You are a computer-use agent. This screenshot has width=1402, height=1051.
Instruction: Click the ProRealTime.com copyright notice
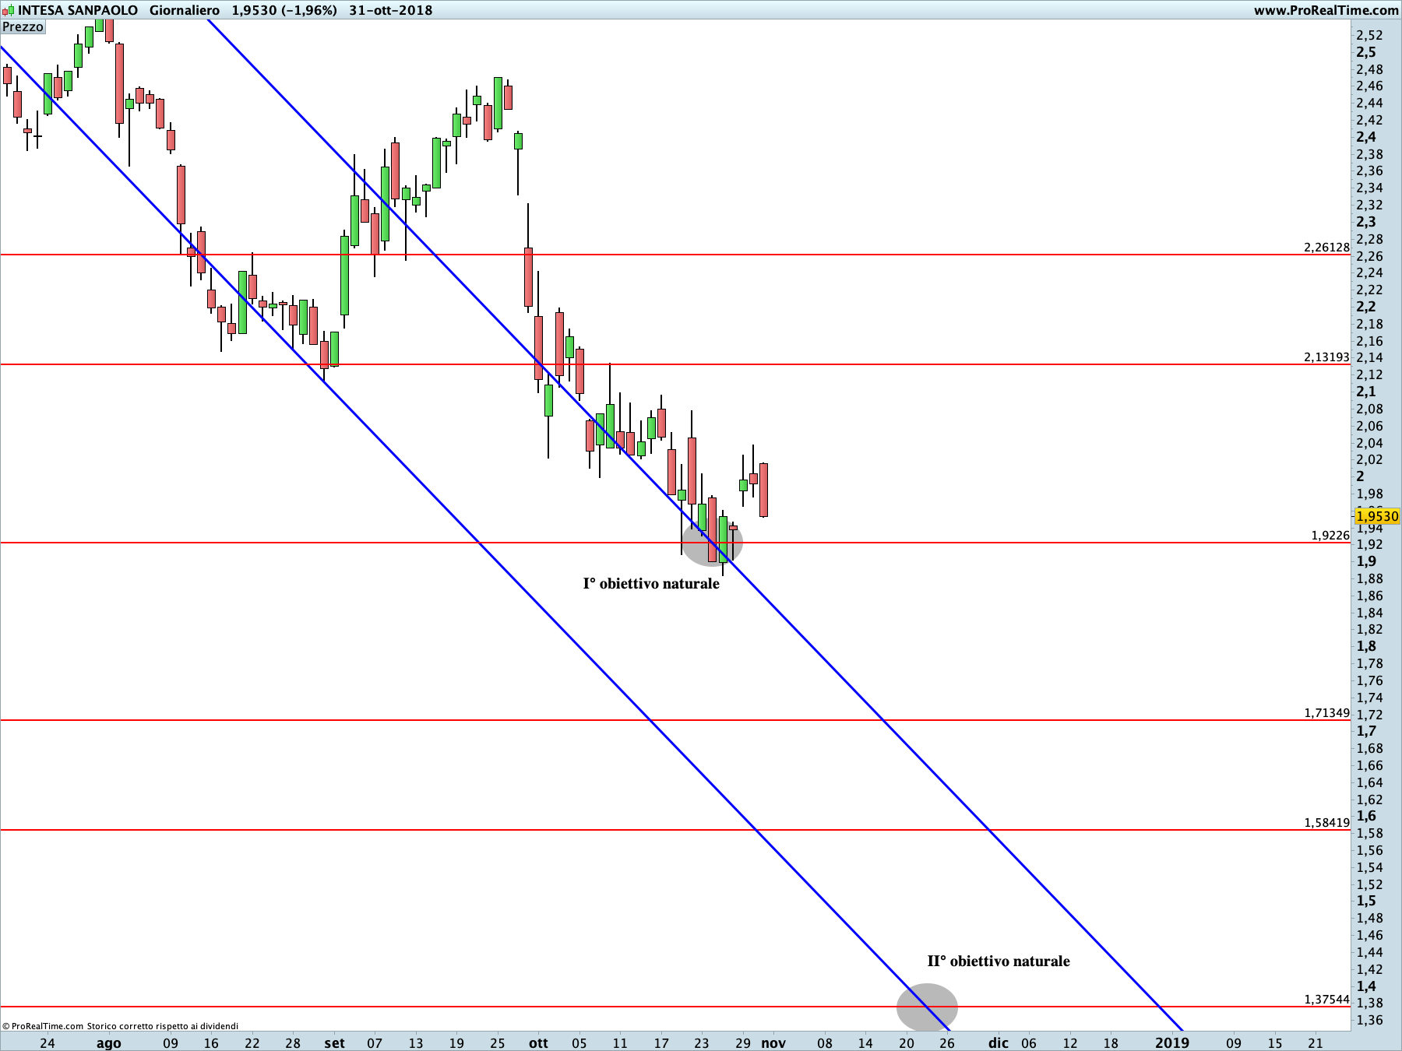click(121, 1026)
